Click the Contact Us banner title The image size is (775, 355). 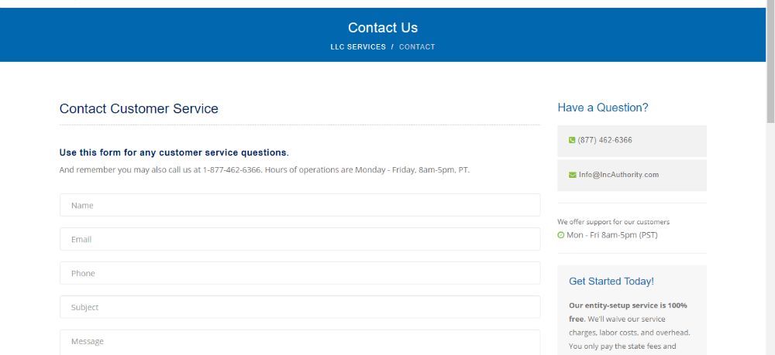pyautogui.click(x=383, y=28)
